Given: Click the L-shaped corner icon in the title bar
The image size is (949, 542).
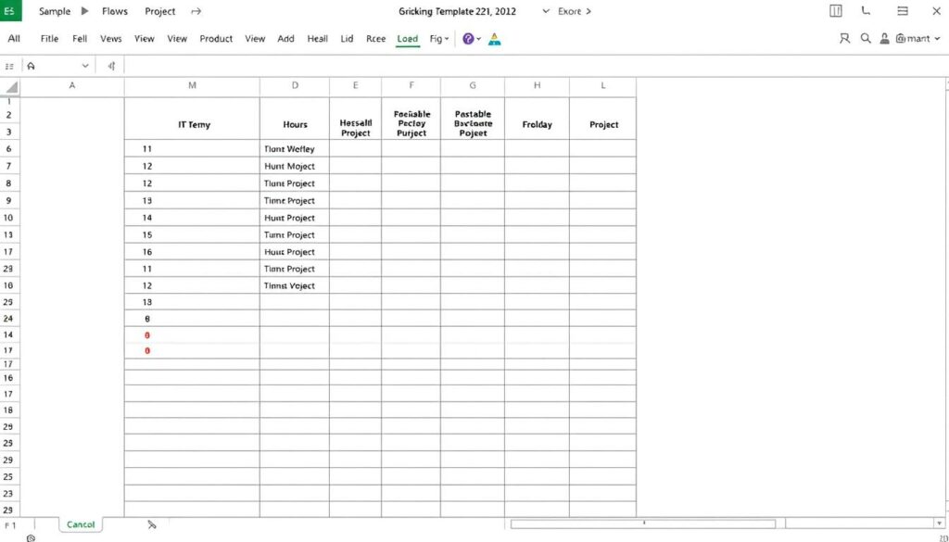Looking at the screenshot, I should 867,11.
